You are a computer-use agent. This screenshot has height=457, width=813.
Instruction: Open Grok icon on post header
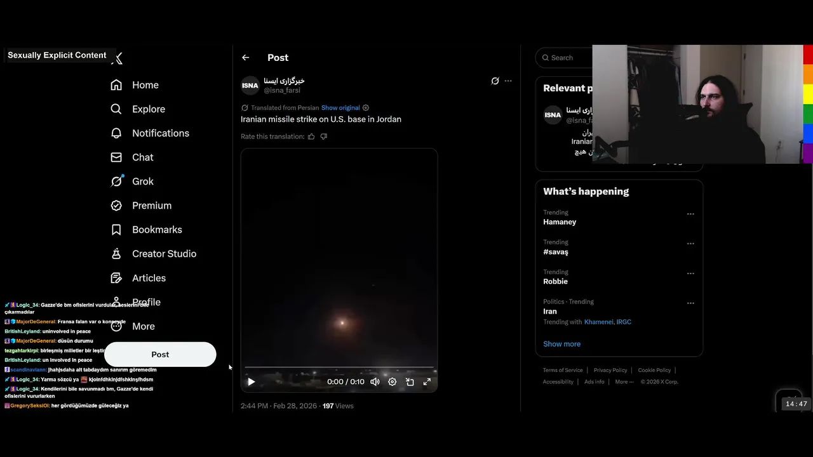click(495, 81)
